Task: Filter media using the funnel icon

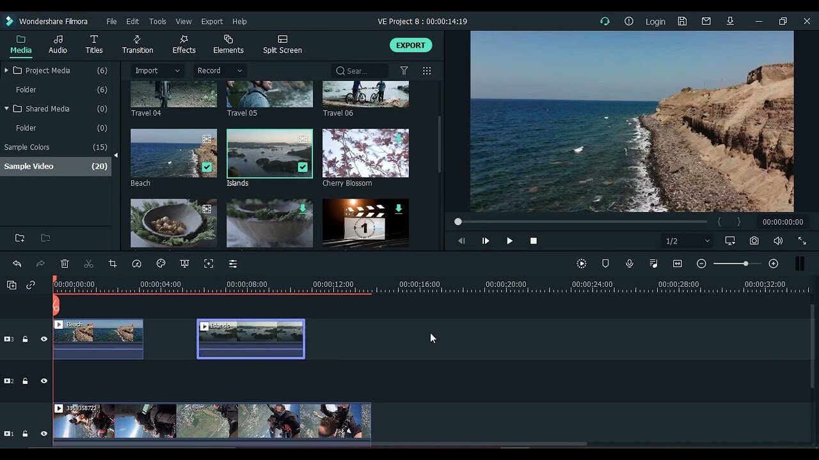Action: click(x=404, y=71)
